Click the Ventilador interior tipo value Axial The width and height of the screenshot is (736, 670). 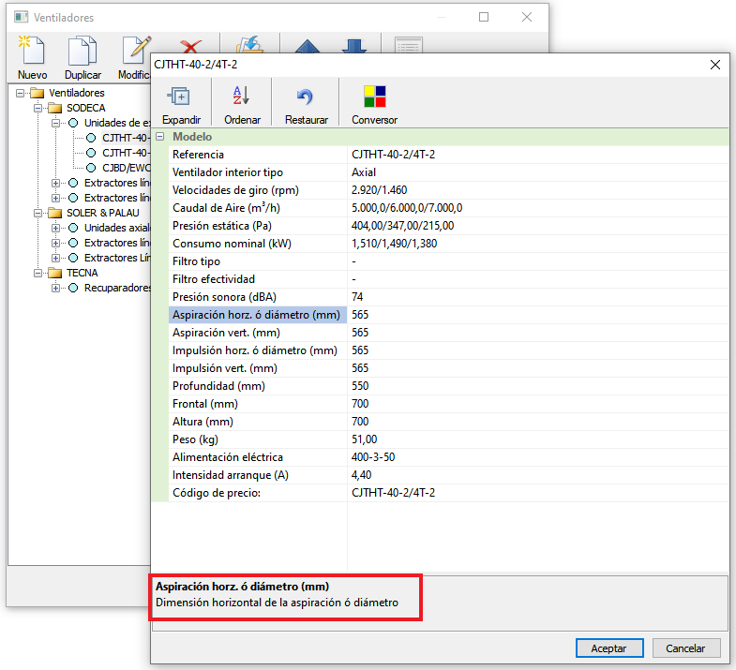363,172
